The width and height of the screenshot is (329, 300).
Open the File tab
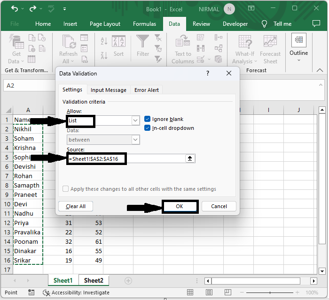click(x=15, y=24)
